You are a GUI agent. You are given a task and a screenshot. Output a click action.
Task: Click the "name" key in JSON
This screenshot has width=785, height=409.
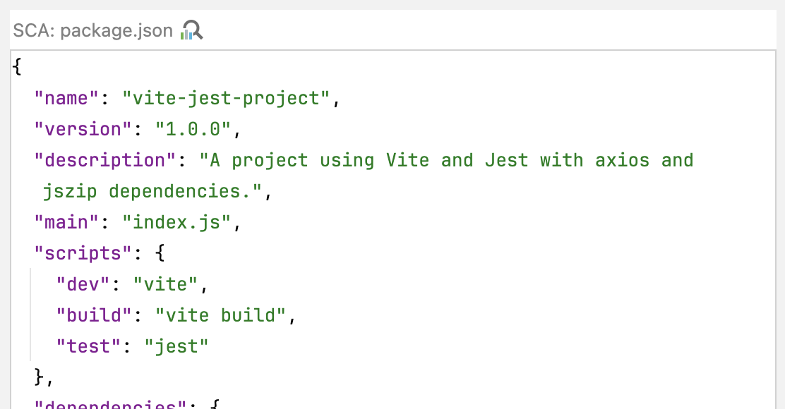point(66,98)
